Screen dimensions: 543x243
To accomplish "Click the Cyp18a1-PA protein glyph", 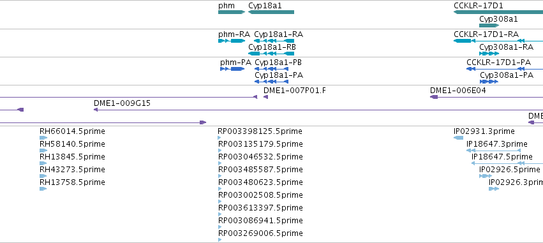I will (272, 82).
